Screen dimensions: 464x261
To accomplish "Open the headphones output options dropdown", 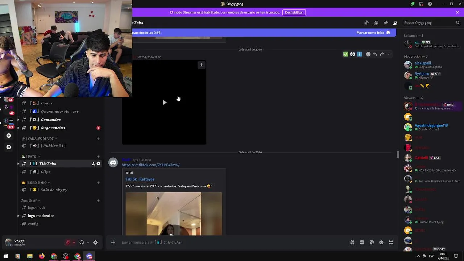I will click(88, 243).
